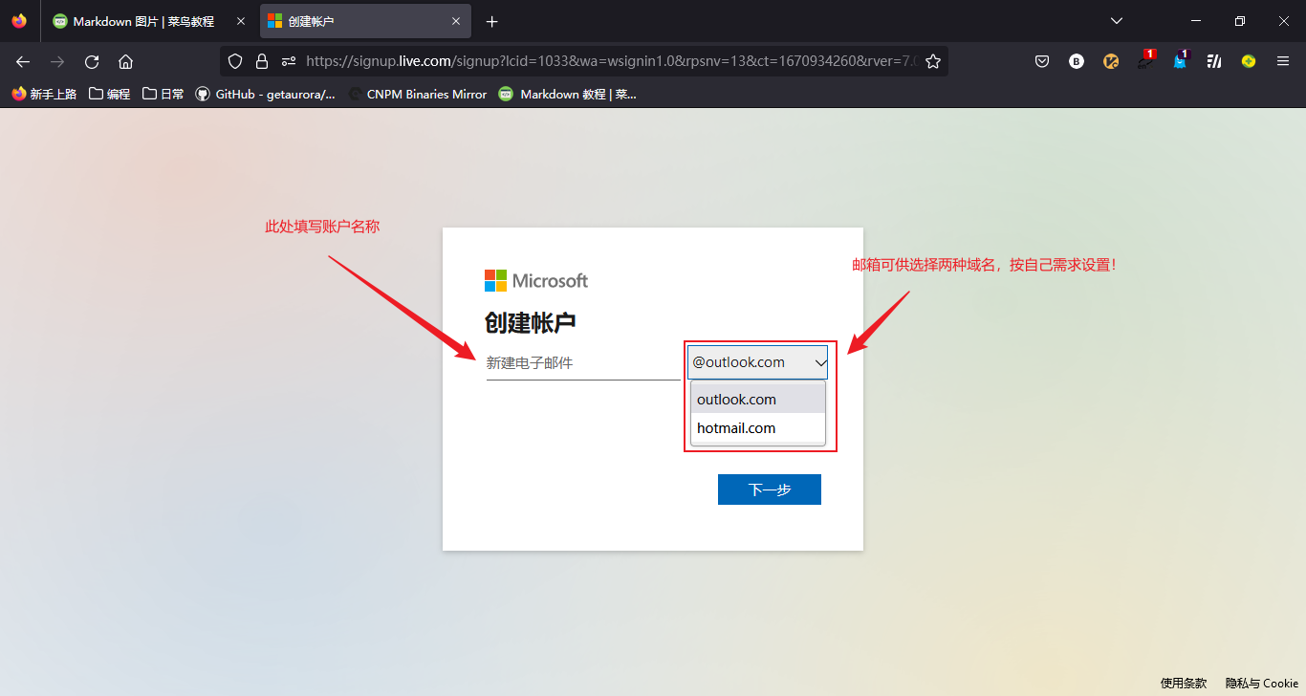Image resolution: width=1306 pixels, height=696 pixels.
Task: Open the yellow-green plus extension icon
Action: (x=1249, y=61)
